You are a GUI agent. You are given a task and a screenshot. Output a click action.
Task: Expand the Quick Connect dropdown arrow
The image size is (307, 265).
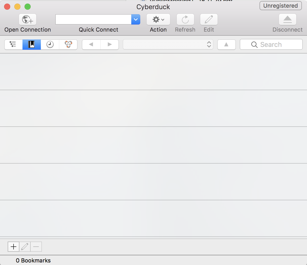pyautogui.click(x=136, y=19)
